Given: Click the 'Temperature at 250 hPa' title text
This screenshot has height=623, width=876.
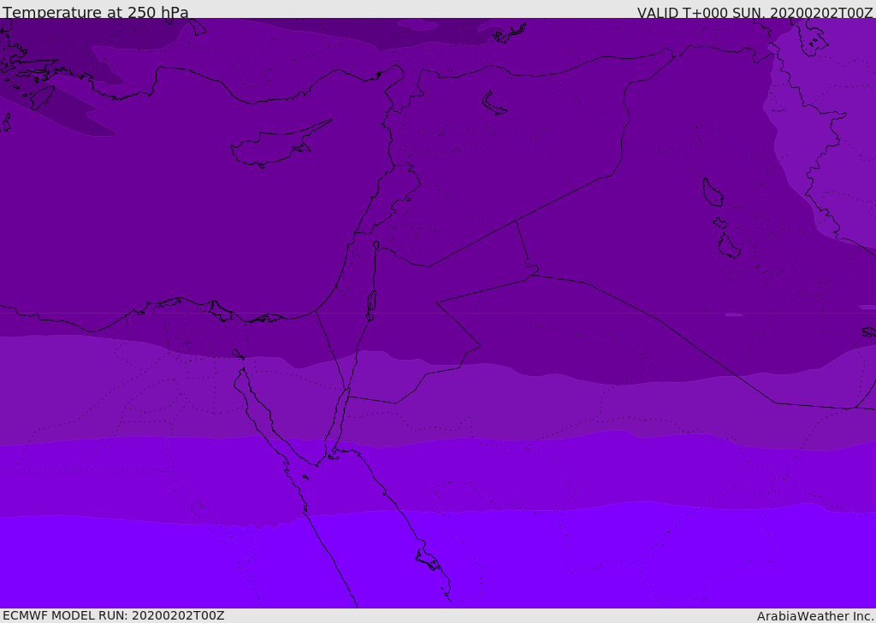Looking at the screenshot, I should 96,12.
